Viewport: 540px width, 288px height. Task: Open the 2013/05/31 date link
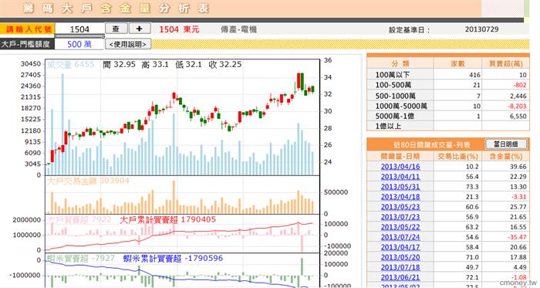[x=400, y=187]
